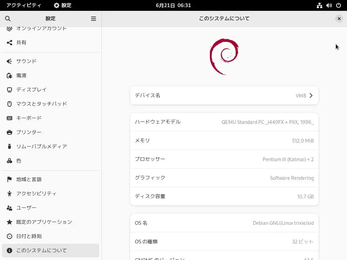
Task: Click the mouse icon beside マウスとタッチパッド
Action: click(9, 104)
